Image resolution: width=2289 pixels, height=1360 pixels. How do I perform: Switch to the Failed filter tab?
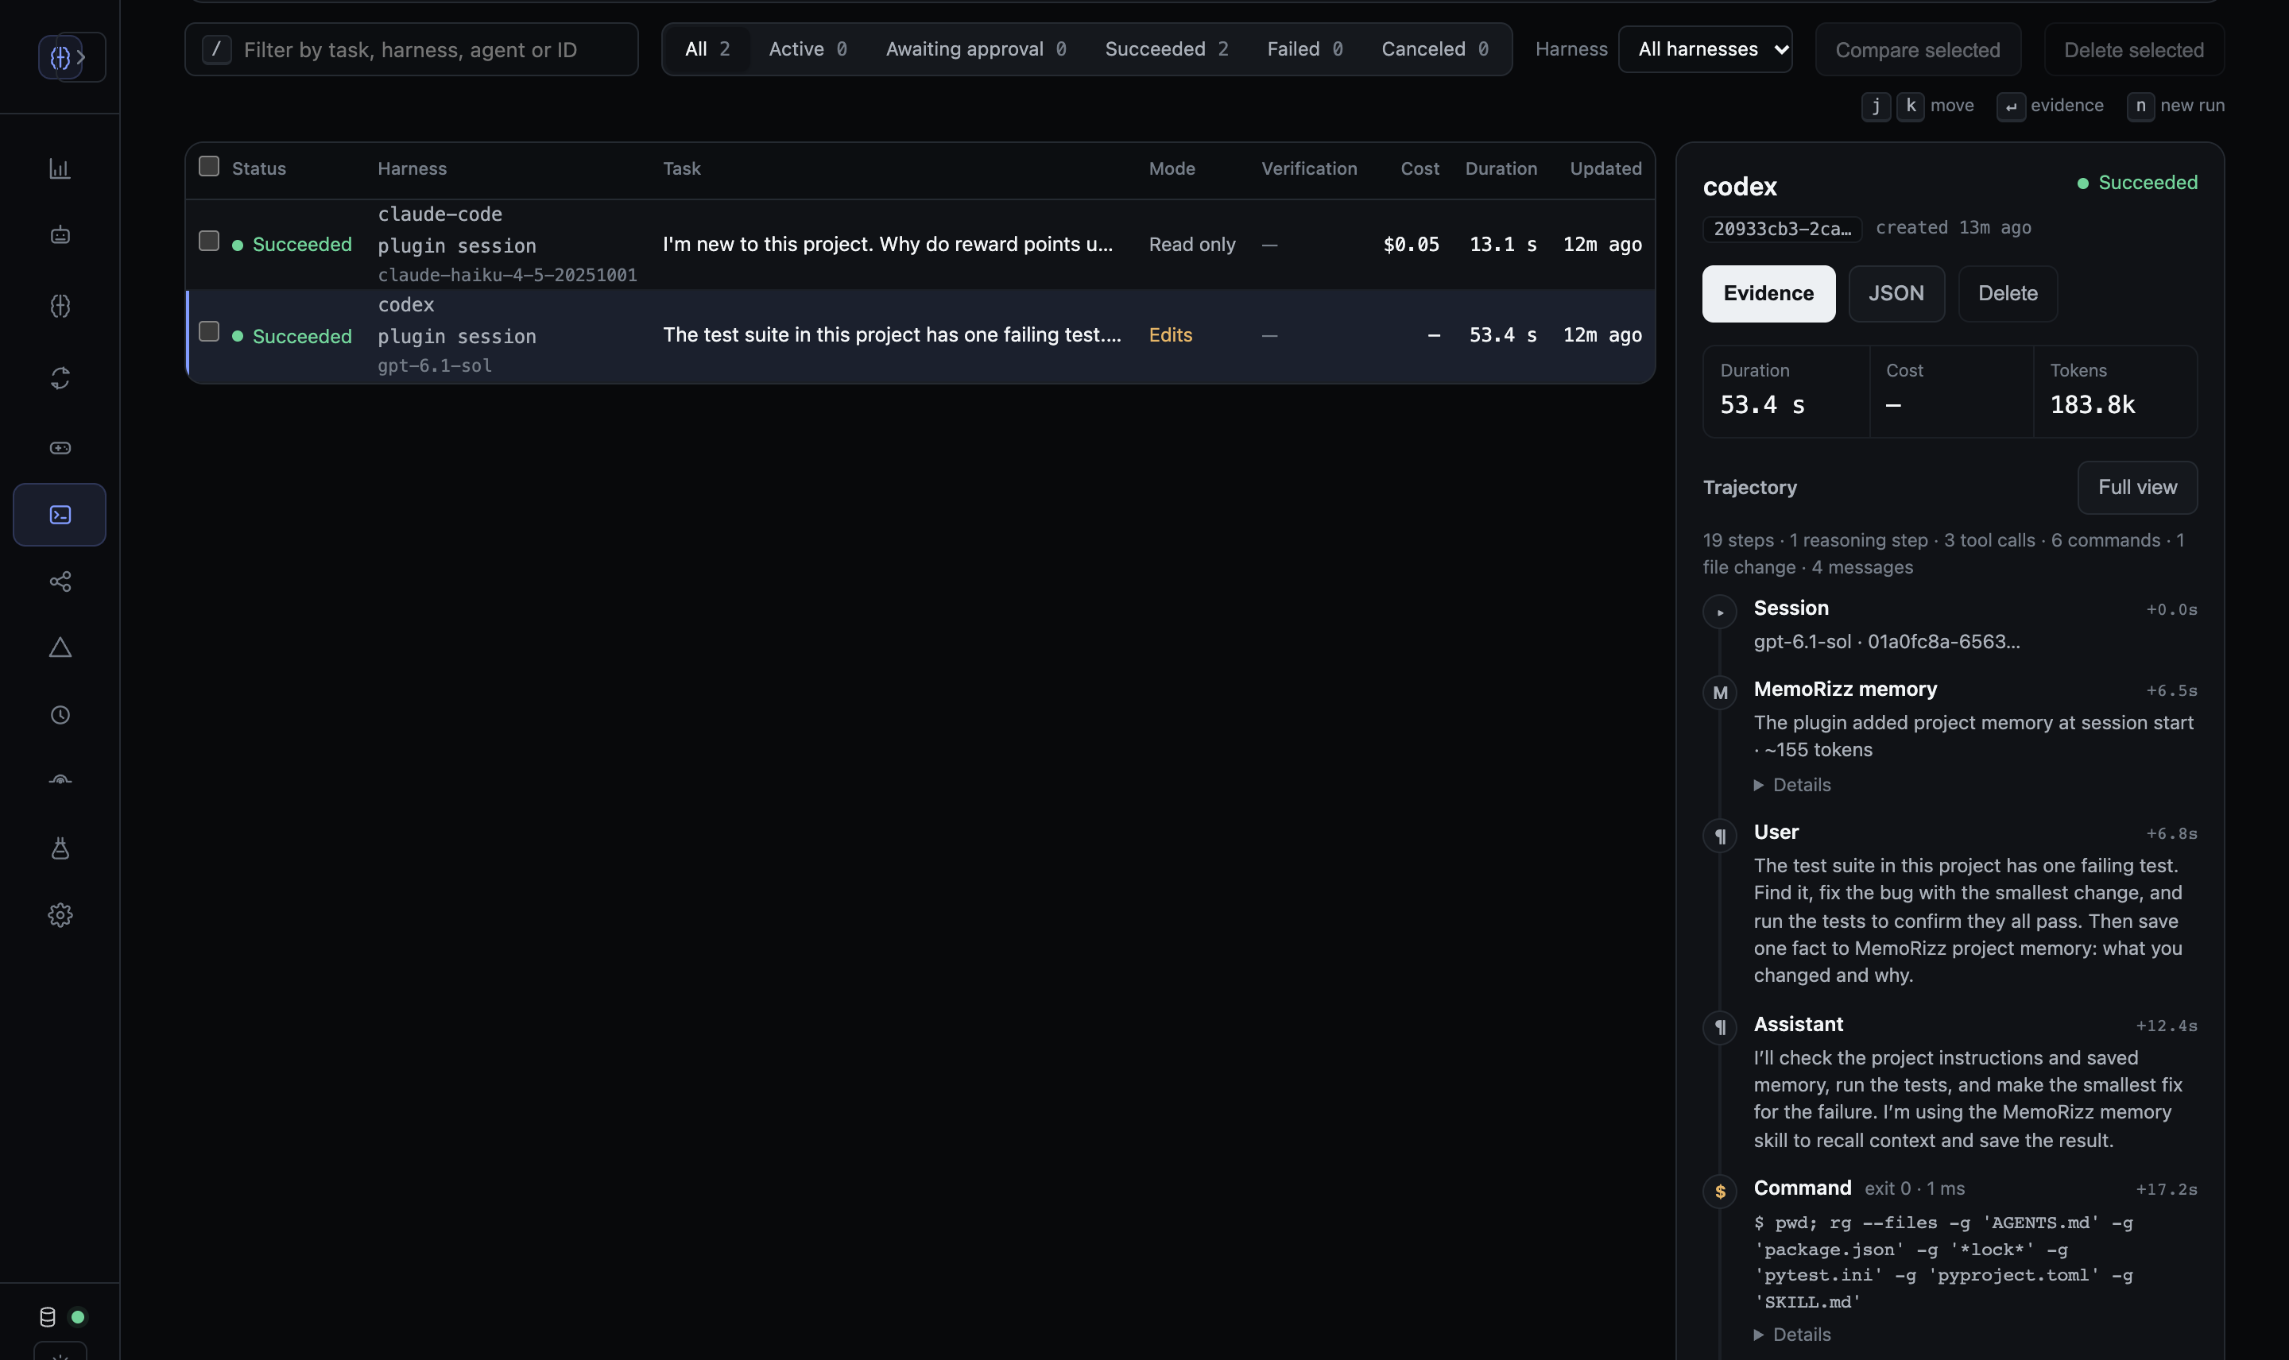[x=1304, y=49]
